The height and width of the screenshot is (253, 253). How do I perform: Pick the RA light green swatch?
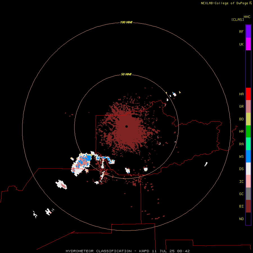[x=248, y=144]
